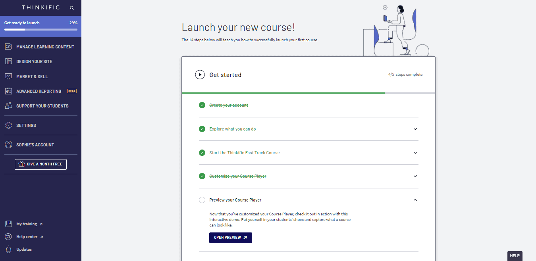Toggle the Create your account checkmark

click(x=202, y=105)
